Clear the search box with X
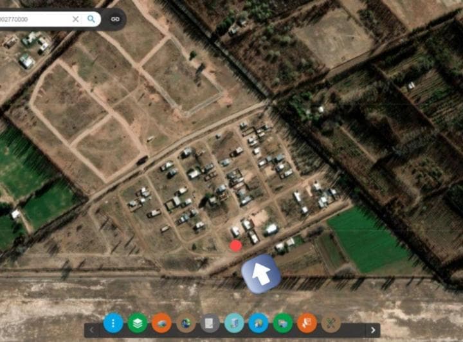The height and width of the screenshot is (342, 463). (x=76, y=19)
